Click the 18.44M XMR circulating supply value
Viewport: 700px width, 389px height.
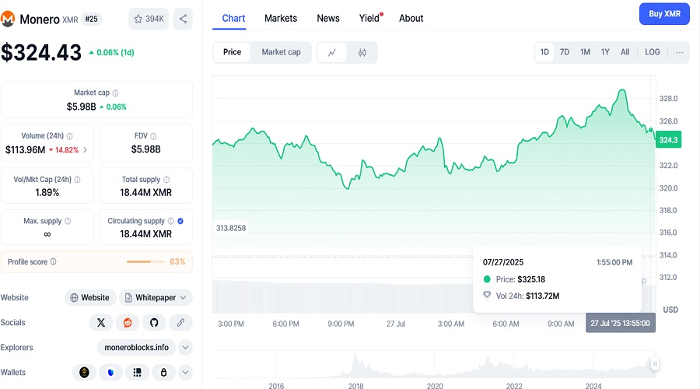click(145, 234)
